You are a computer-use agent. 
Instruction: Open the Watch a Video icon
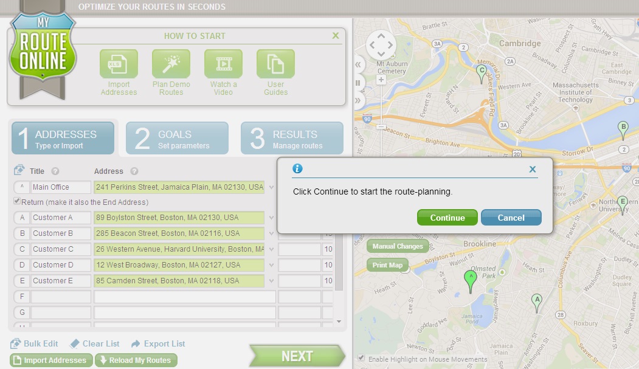[x=223, y=64]
